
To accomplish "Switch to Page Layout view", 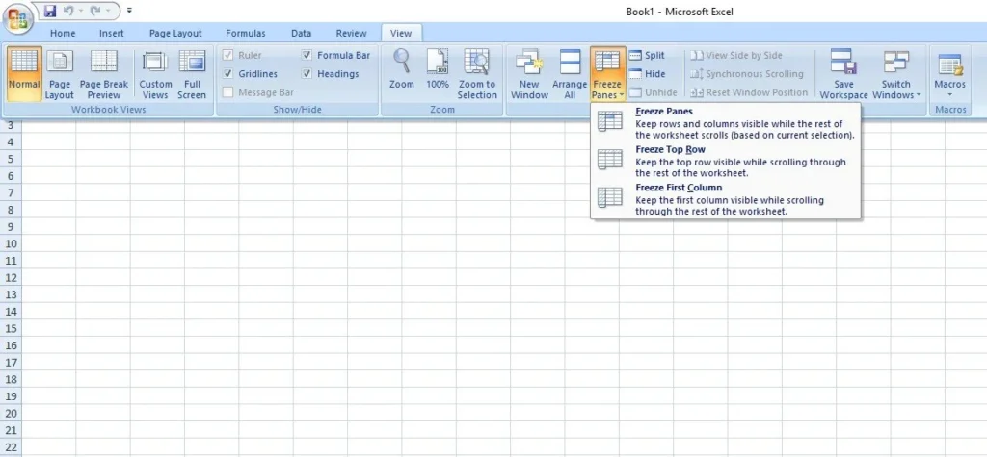I will coord(60,74).
